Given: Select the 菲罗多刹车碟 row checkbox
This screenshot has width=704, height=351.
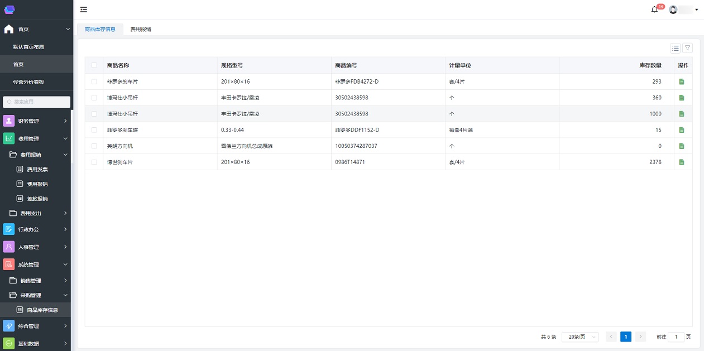Looking at the screenshot, I should (94, 130).
